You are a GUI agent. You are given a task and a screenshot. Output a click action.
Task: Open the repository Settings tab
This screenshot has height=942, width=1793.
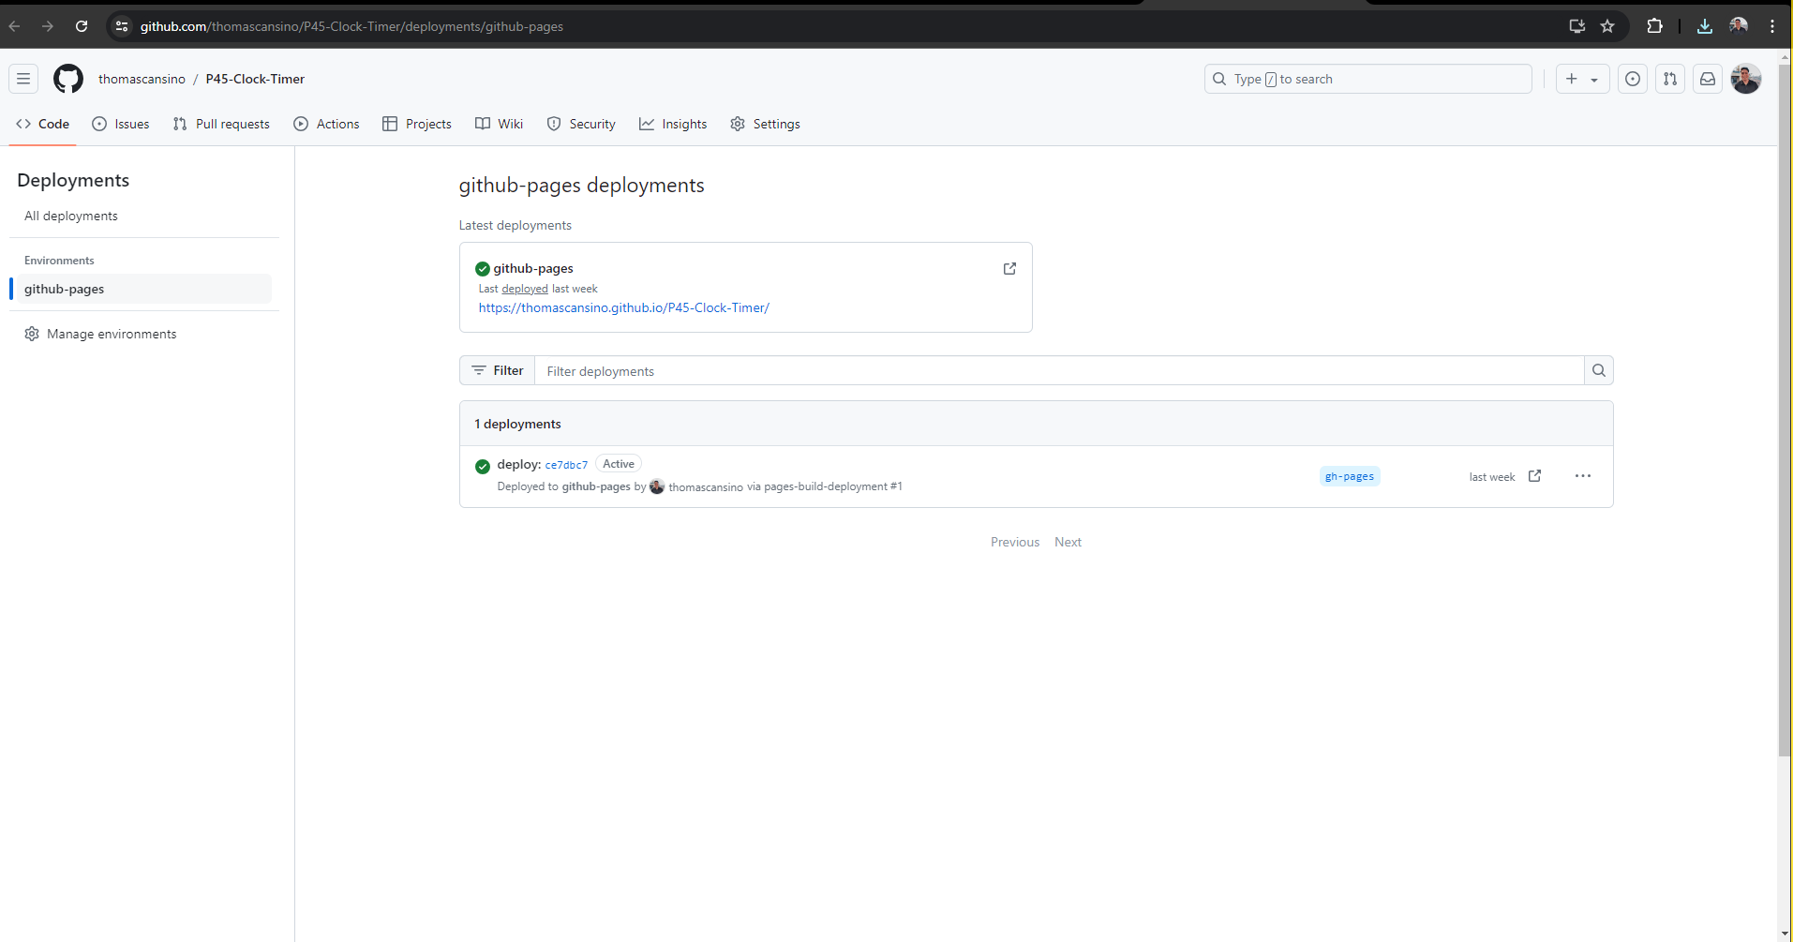coord(765,124)
